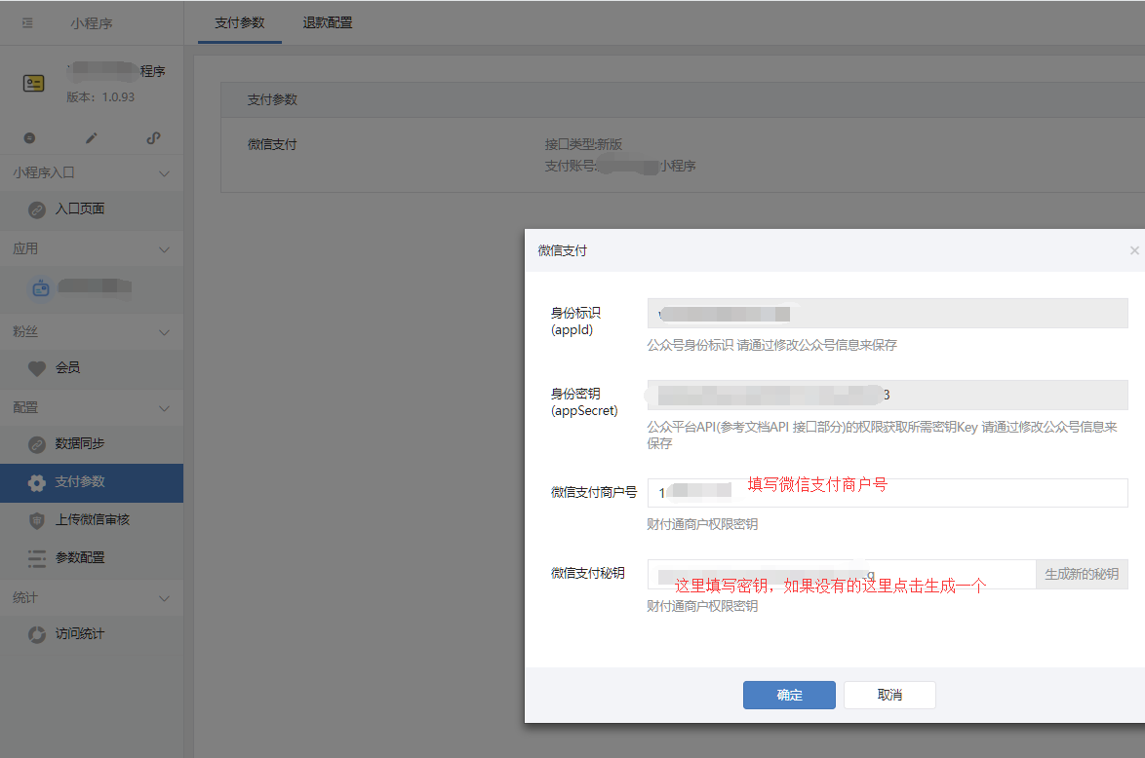Click the 支付参数 gear menu item
This screenshot has width=1145, height=758.
click(79, 481)
